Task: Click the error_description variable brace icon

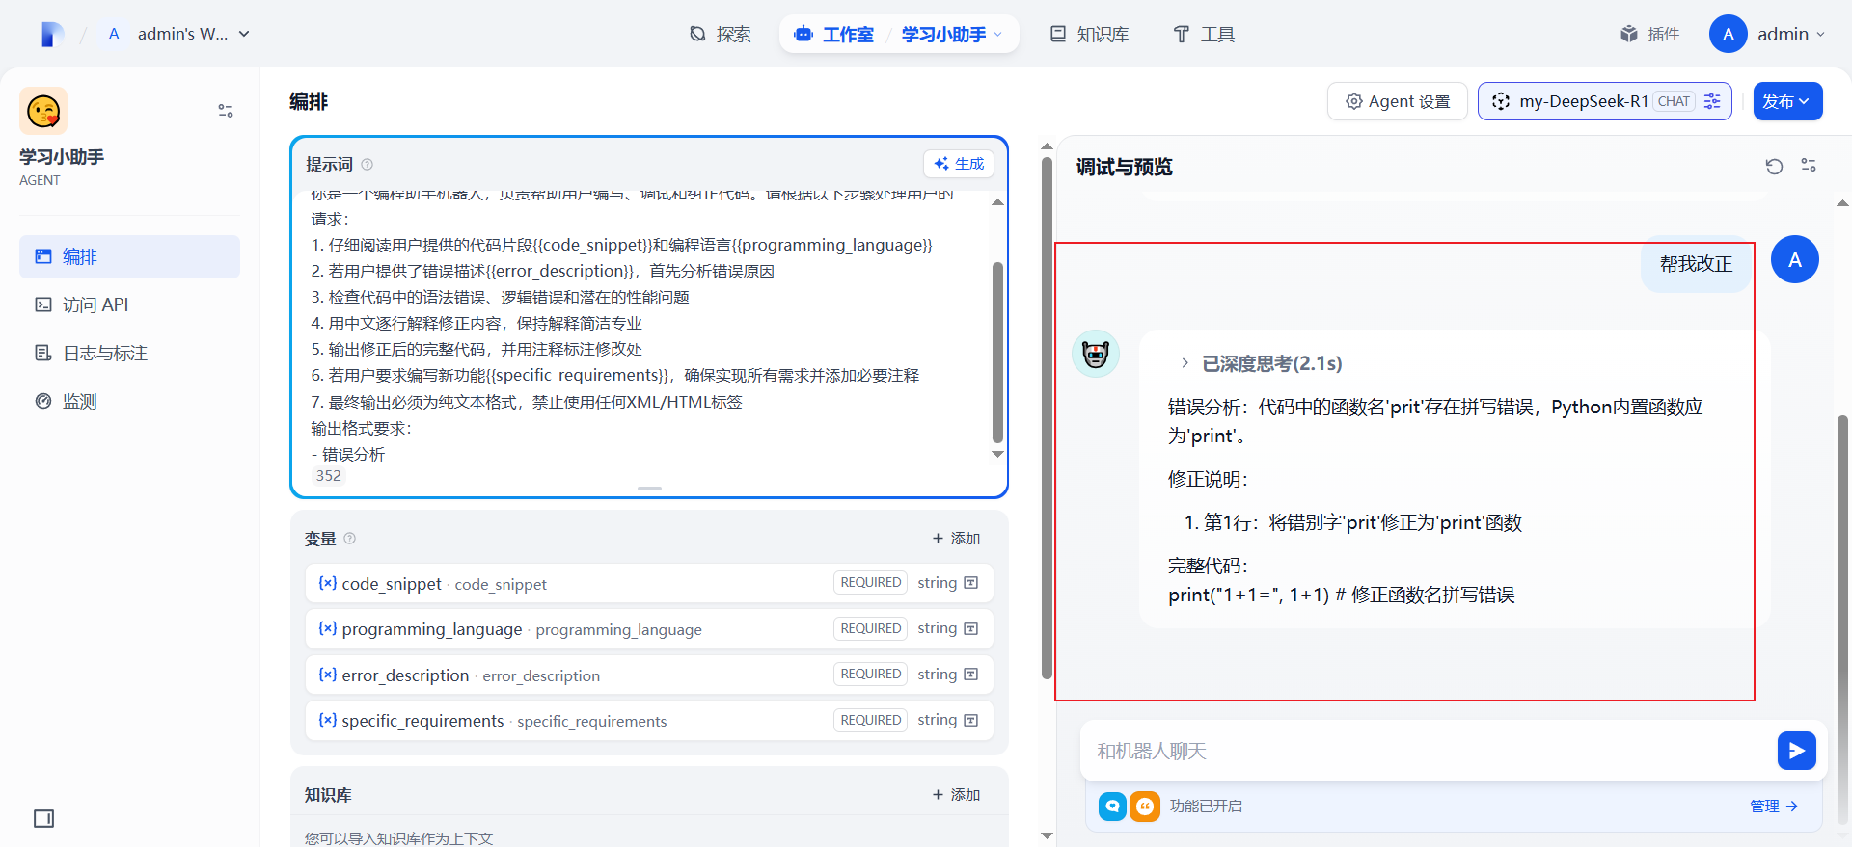Action: click(328, 675)
